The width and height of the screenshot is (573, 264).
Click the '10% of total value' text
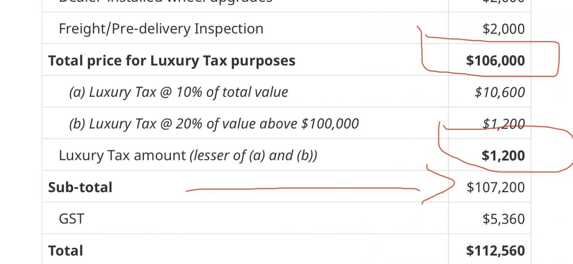(232, 92)
